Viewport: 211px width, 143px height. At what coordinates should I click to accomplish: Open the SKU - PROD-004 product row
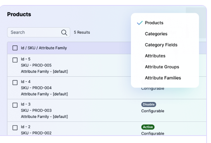36,88
